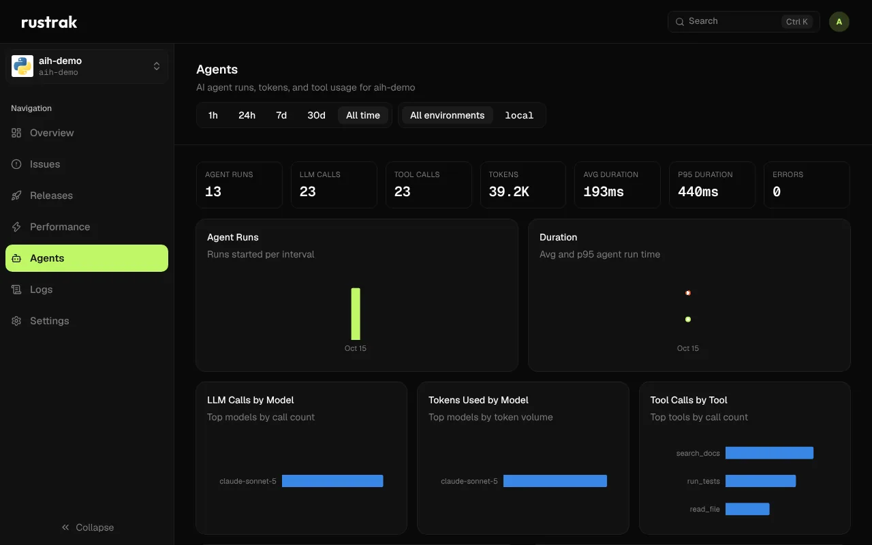This screenshot has height=545, width=872.
Task: Click the claude-sonnet-5 bar in LLM Calls by Model
Action: pos(332,481)
